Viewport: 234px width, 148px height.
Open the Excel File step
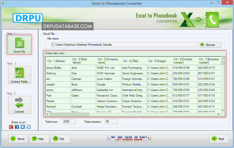pyautogui.click(x=19, y=45)
